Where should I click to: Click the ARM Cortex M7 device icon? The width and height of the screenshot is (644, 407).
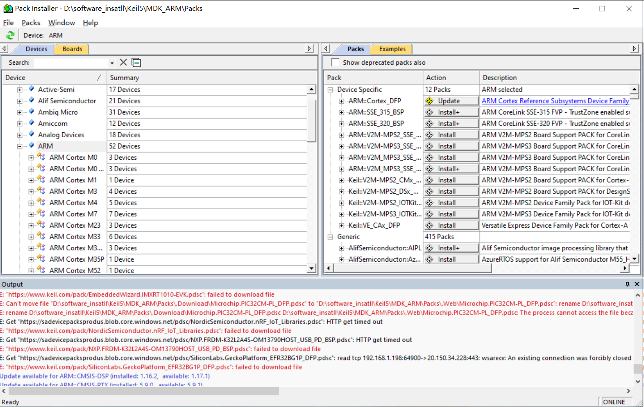click(41, 213)
